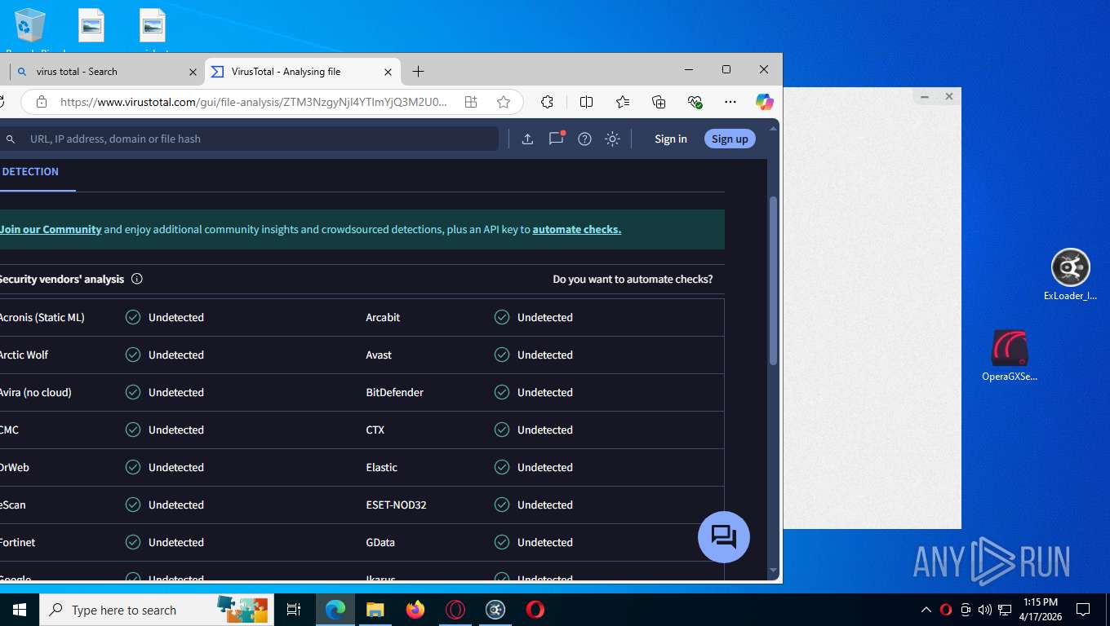The height and width of the screenshot is (626, 1110).
Task: Open VirusTotal notifications speech bubble icon
Action: 556,139
